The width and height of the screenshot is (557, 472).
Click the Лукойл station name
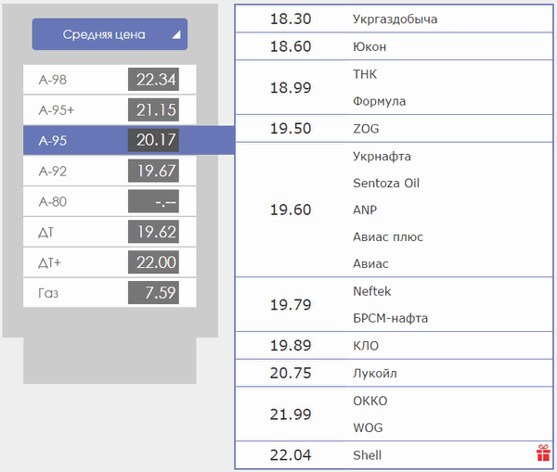[375, 374]
